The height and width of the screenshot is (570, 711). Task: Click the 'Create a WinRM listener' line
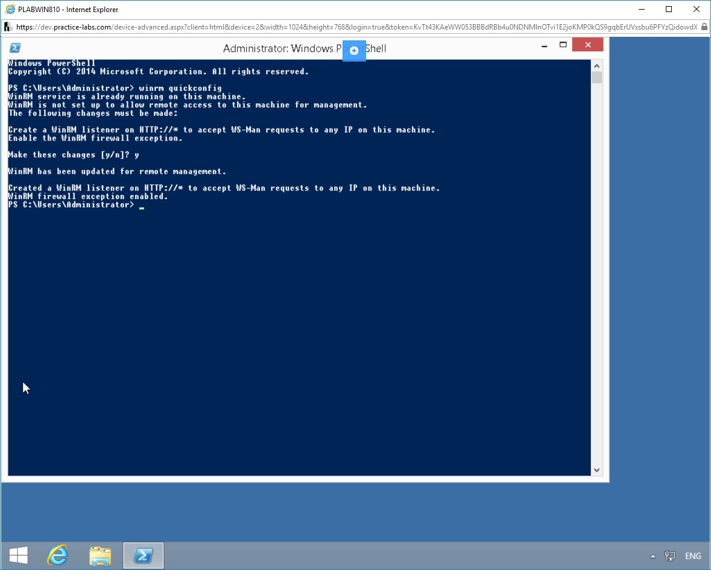(222, 130)
